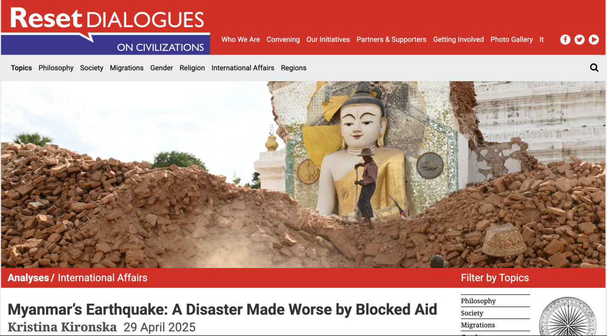
Task: Go to Our Initiatives
Action: [x=328, y=40]
